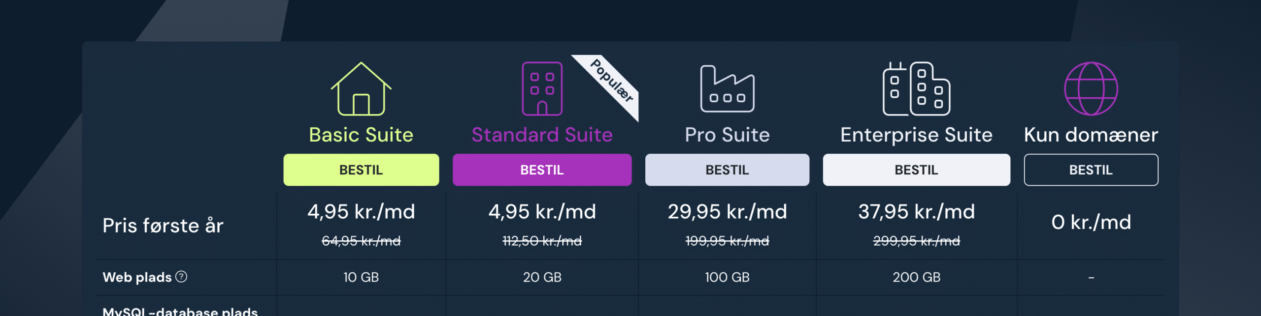
Task: Select the crossed-out 112,50 kr./md price
Action: coord(542,241)
